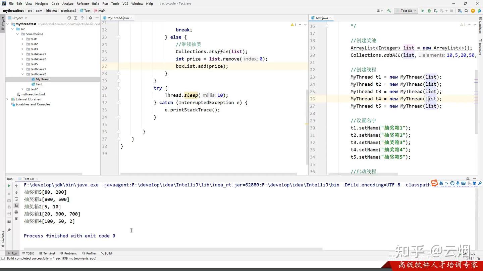This screenshot has width=483, height=271.
Task: Click the print icon in Run console
Action: (16, 212)
